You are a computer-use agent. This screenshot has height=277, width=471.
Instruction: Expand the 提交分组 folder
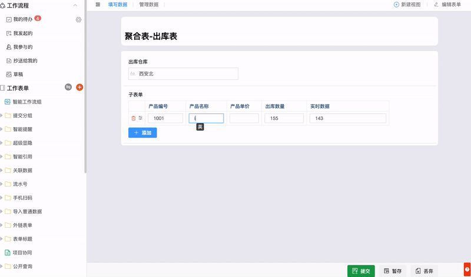point(2,115)
